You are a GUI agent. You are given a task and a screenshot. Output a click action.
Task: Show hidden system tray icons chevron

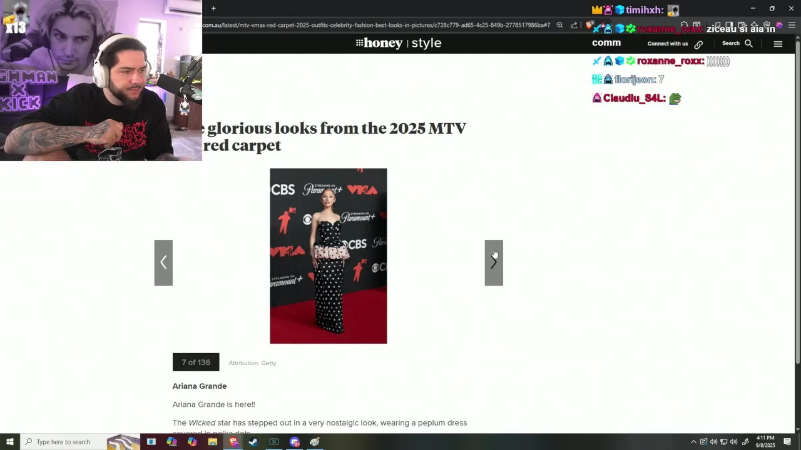(693, 442)
